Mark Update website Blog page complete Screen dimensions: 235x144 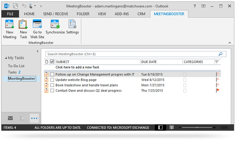pyautogui.click(x=52, y=80)
